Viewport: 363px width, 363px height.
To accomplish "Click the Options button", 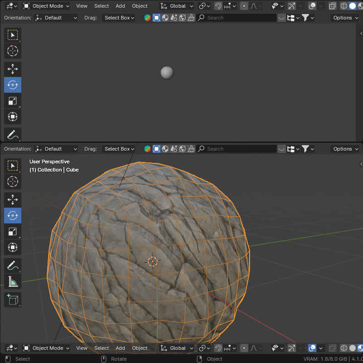I will (344, 18).
